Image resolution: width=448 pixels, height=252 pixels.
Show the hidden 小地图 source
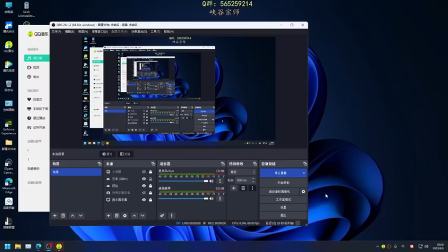pos(144,172)
